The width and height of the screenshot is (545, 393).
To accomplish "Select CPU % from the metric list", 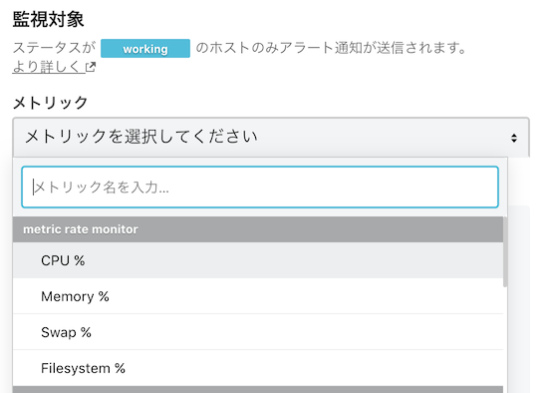I will pos(258,260).
